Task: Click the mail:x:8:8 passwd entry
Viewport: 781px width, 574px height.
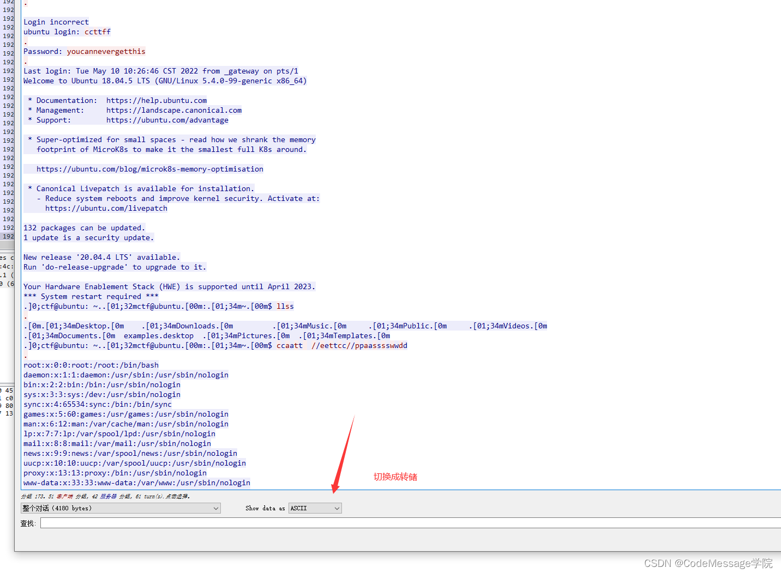Action: tap(117, 443)
